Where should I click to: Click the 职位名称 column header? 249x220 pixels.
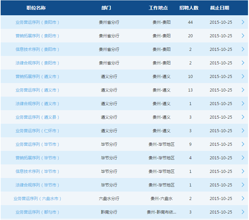(x=36, y=8)
